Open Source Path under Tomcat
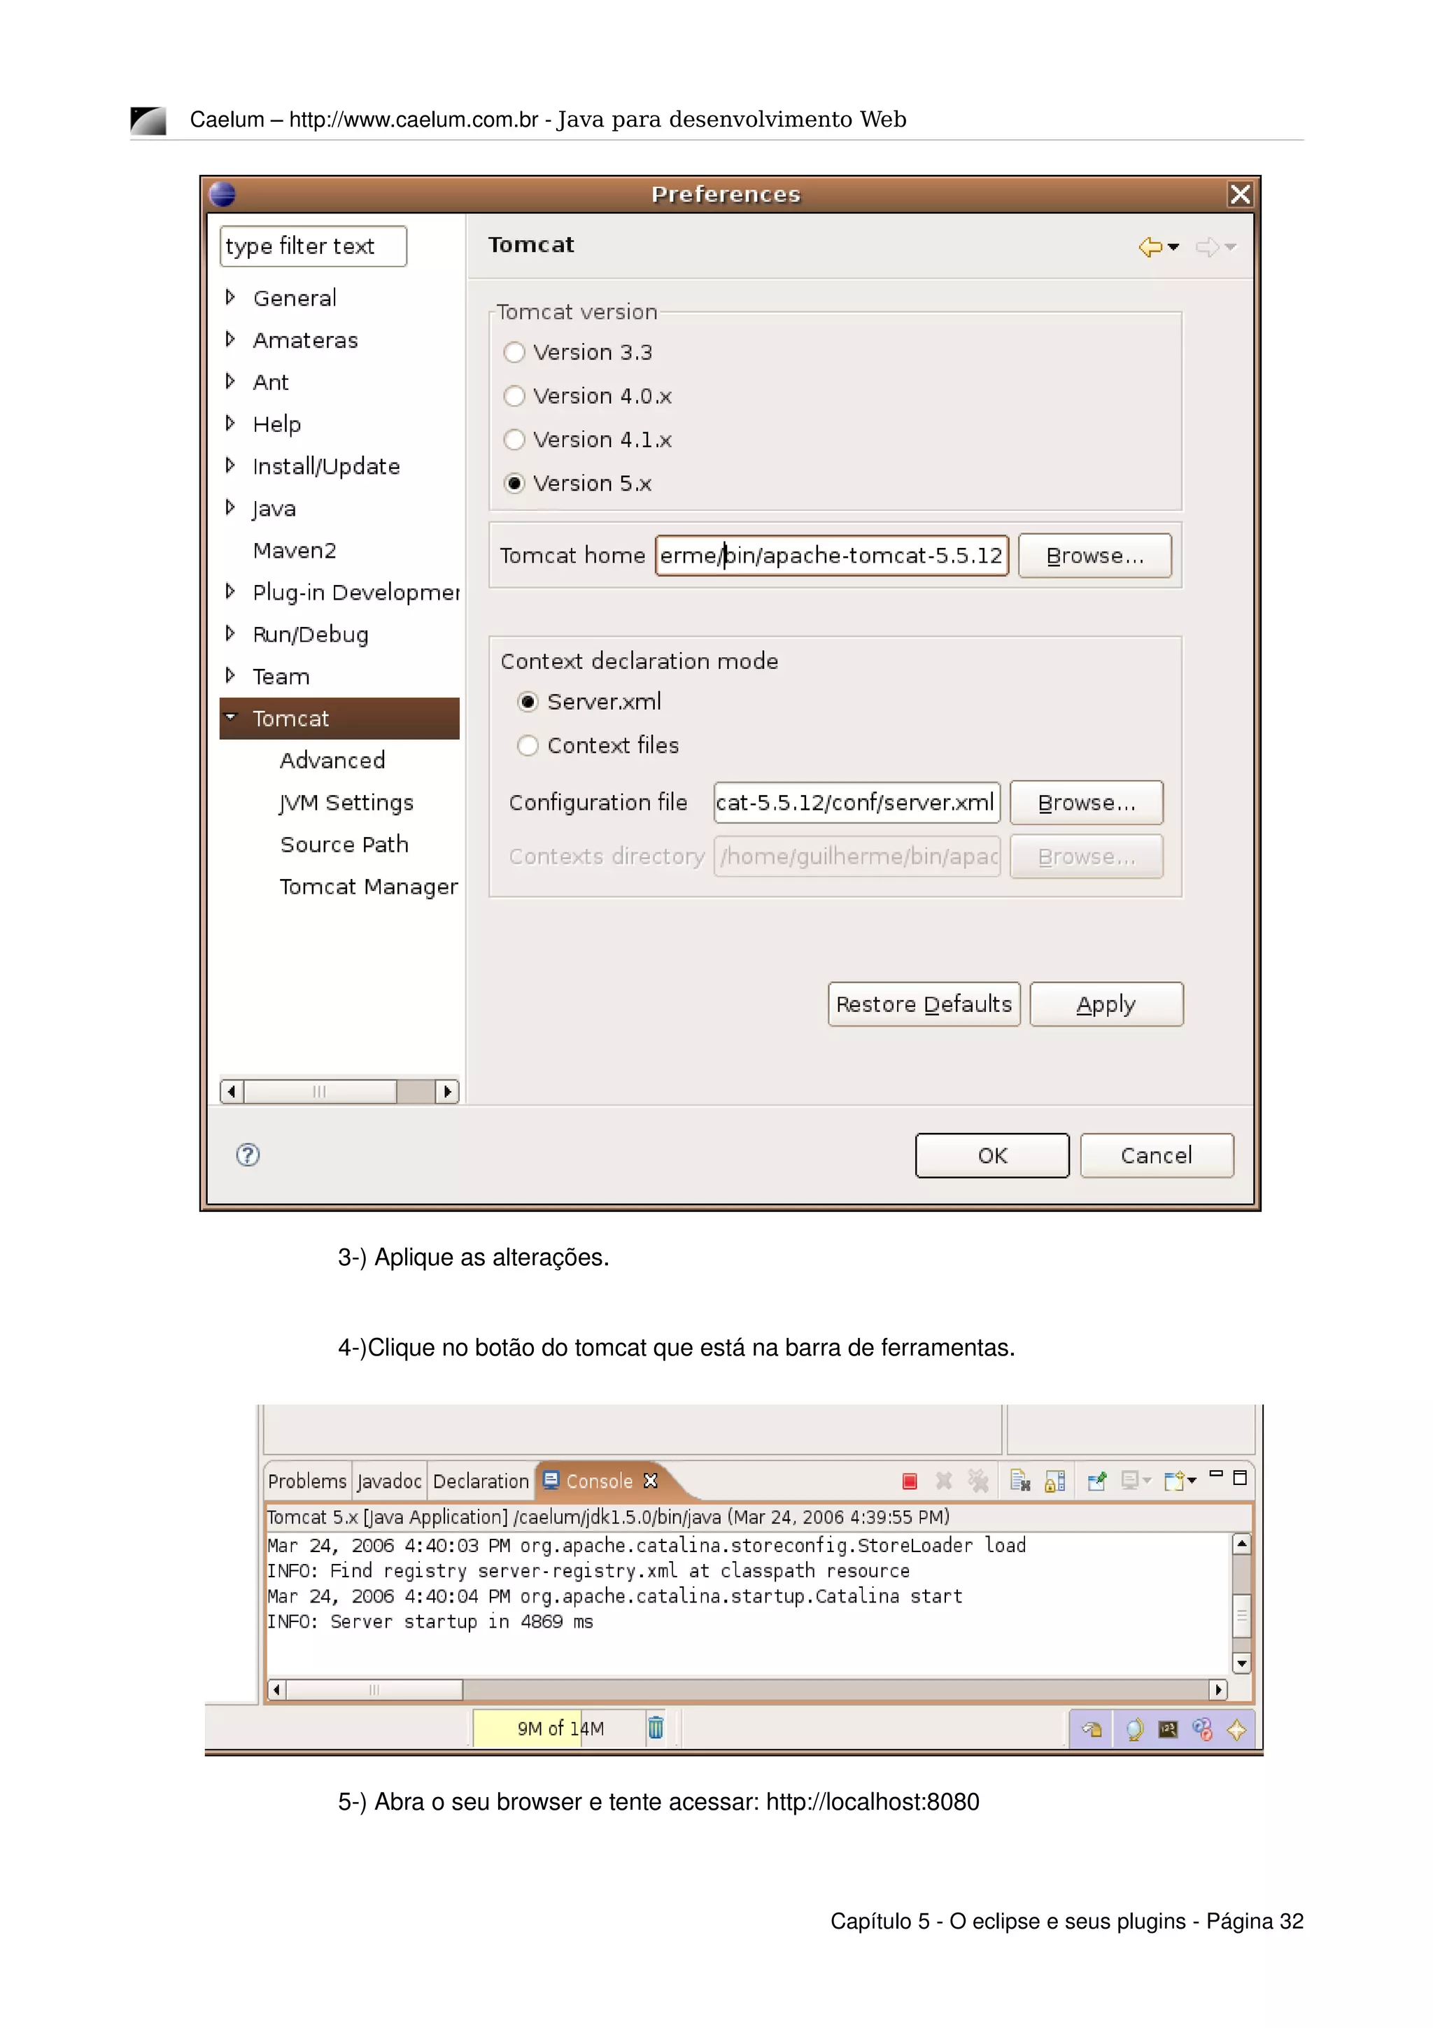The image size is (1433, 2028). point(344,845)
